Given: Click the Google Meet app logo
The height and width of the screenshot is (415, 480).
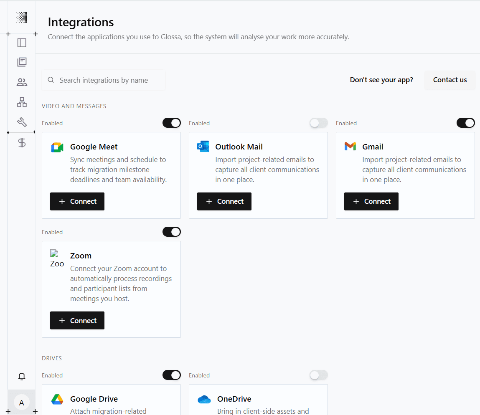Looking at the screenshot, I should 57,147.
